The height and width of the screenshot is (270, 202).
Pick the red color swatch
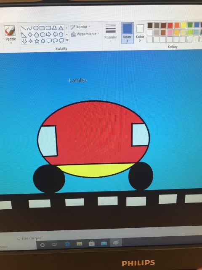pyautogui.click(x=170, y=25)
